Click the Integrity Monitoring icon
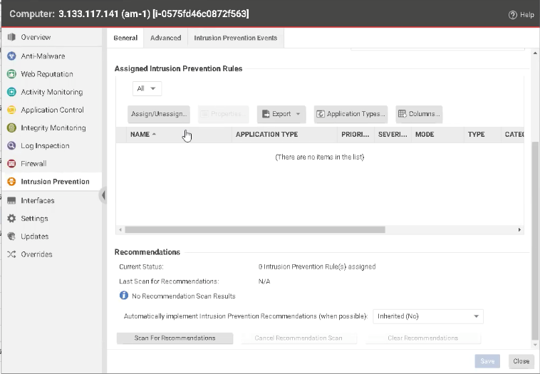This screenshot has height=374, width=540. click(x=11, y=128)
